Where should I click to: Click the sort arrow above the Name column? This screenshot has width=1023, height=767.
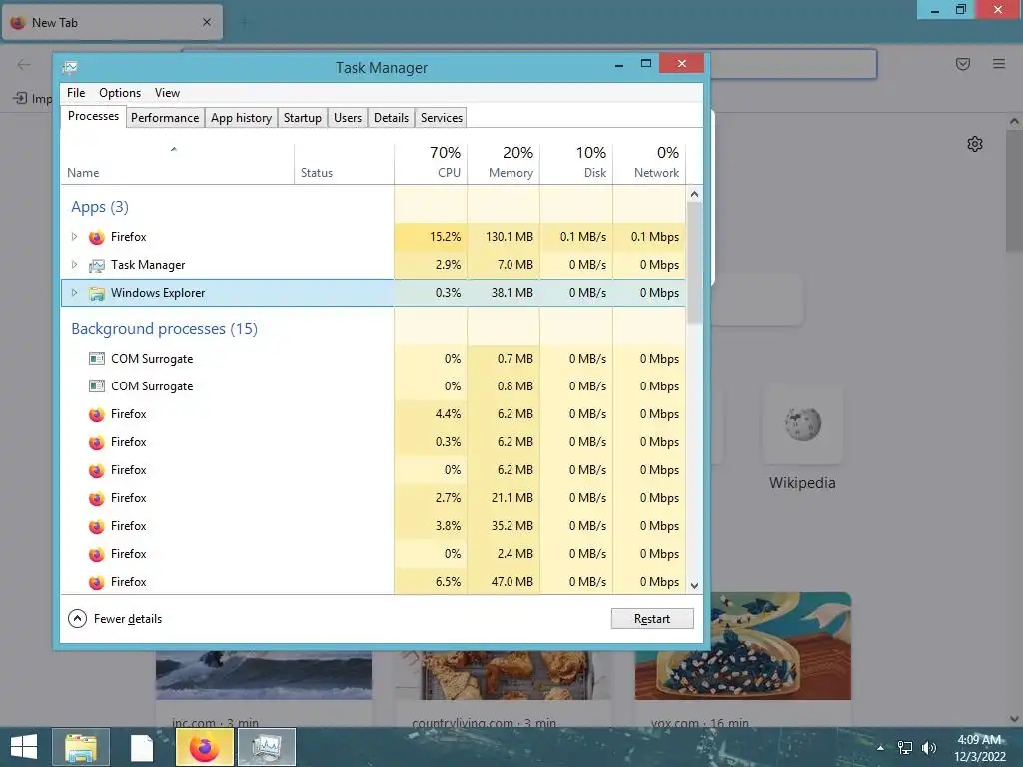click(174, 150)
